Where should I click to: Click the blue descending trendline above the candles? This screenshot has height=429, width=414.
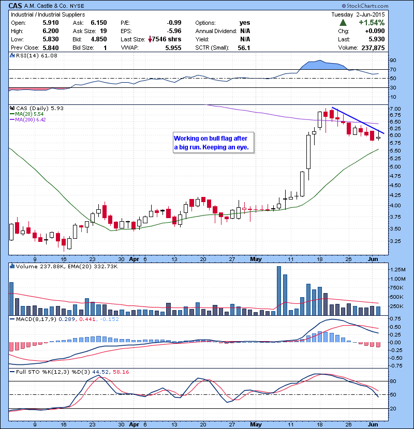[x=358, y=120]
